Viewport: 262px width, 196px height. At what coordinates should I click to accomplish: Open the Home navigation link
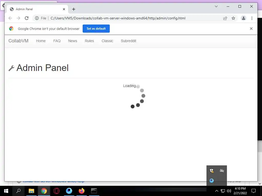pos(41,41)
